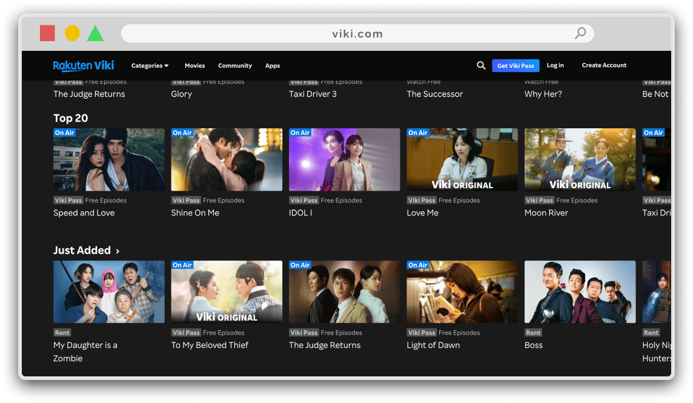Open the Shine On Me thumbnail
693x403 pixels.
pos(227,160)
